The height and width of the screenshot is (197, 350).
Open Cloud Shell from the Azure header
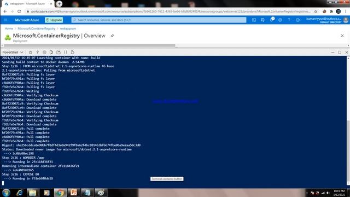tap(254, 20)
